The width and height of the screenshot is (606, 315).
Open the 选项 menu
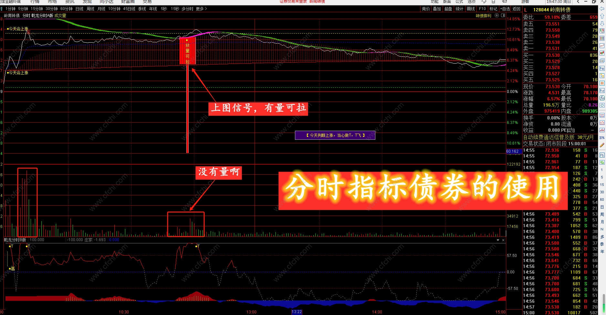click(x=472, y=2)
